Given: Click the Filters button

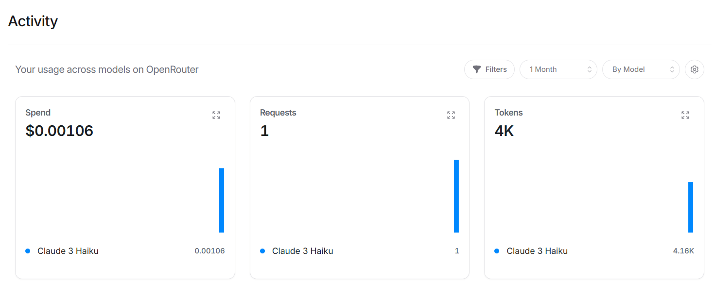Looking at the screenshot, I should tap(490, 69).
